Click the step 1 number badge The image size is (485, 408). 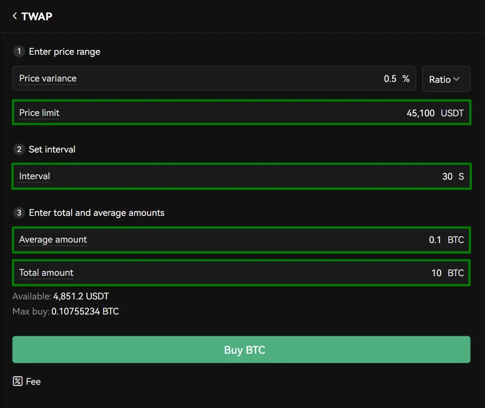[x=19, y=51]
